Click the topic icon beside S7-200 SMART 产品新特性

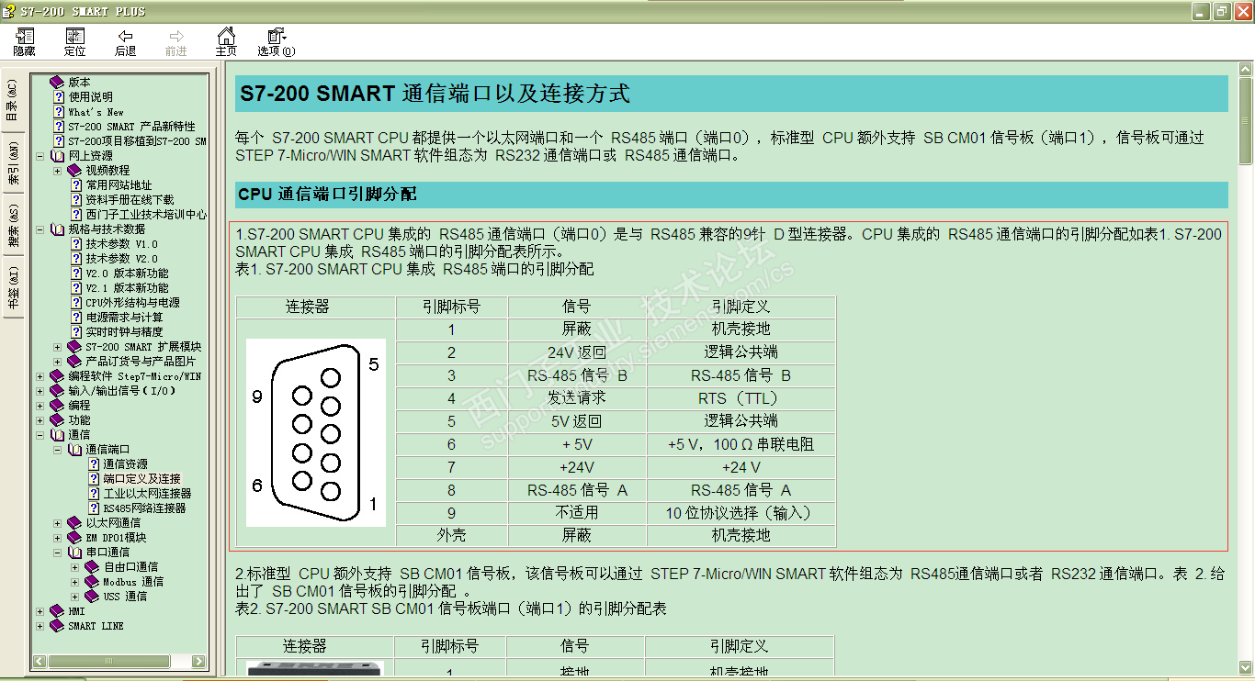(59, 126)
